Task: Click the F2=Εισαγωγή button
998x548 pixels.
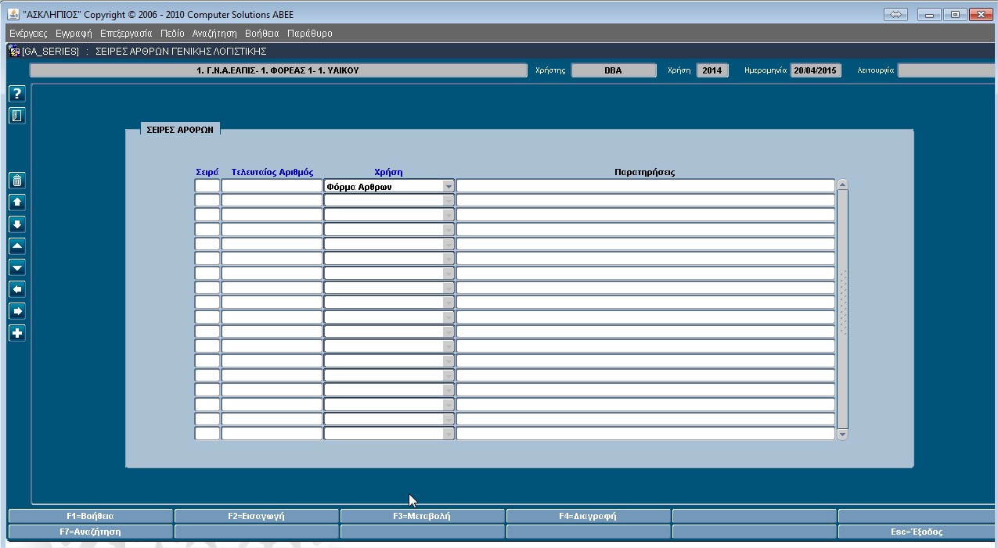Action: (x=256, y=516)
